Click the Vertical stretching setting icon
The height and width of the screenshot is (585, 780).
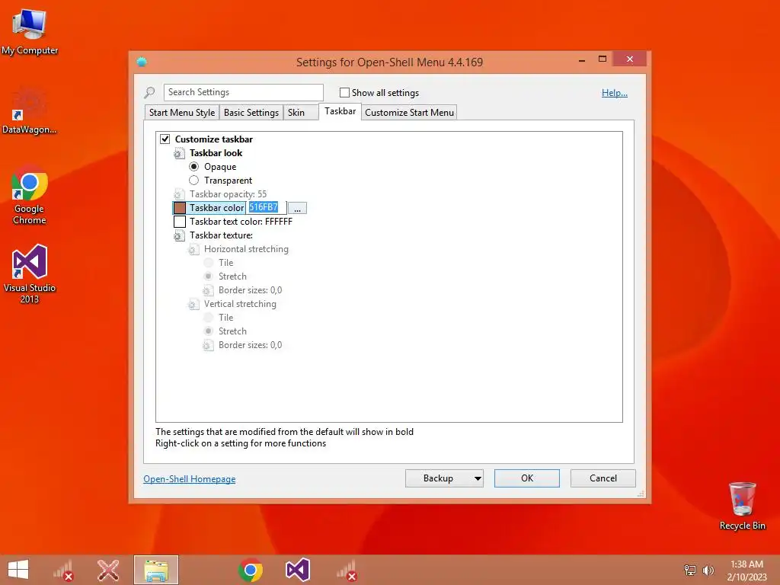point(193,304)
